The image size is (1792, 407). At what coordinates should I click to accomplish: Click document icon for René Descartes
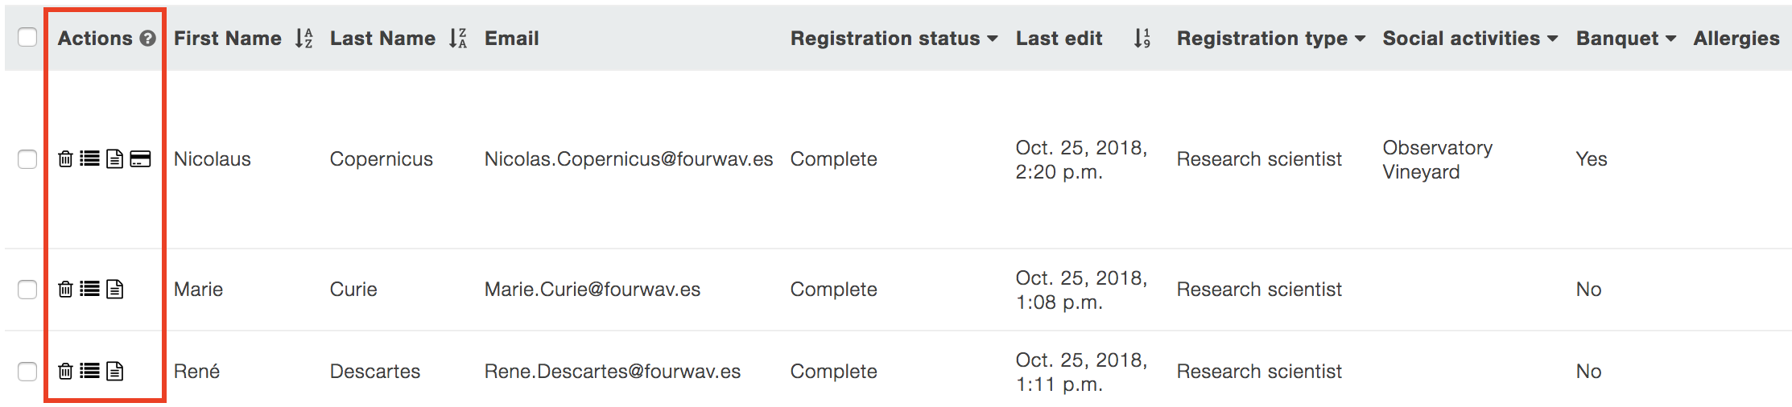(115, 372)
